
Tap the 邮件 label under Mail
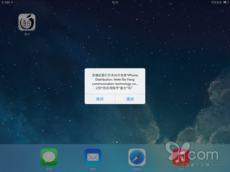93,169
